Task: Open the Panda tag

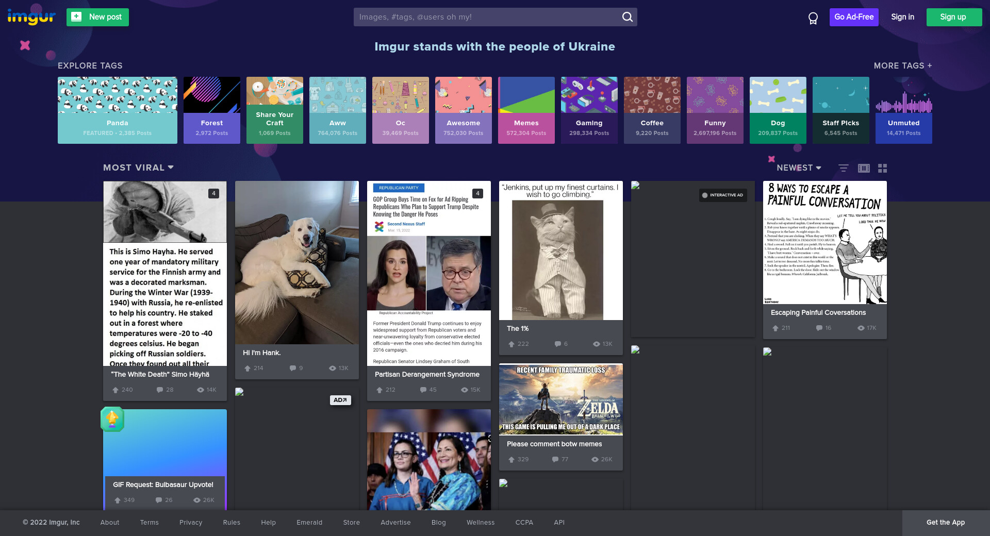Action: tap(118, 110)
